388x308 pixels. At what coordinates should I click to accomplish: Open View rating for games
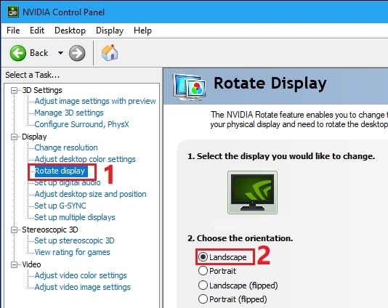72,252
